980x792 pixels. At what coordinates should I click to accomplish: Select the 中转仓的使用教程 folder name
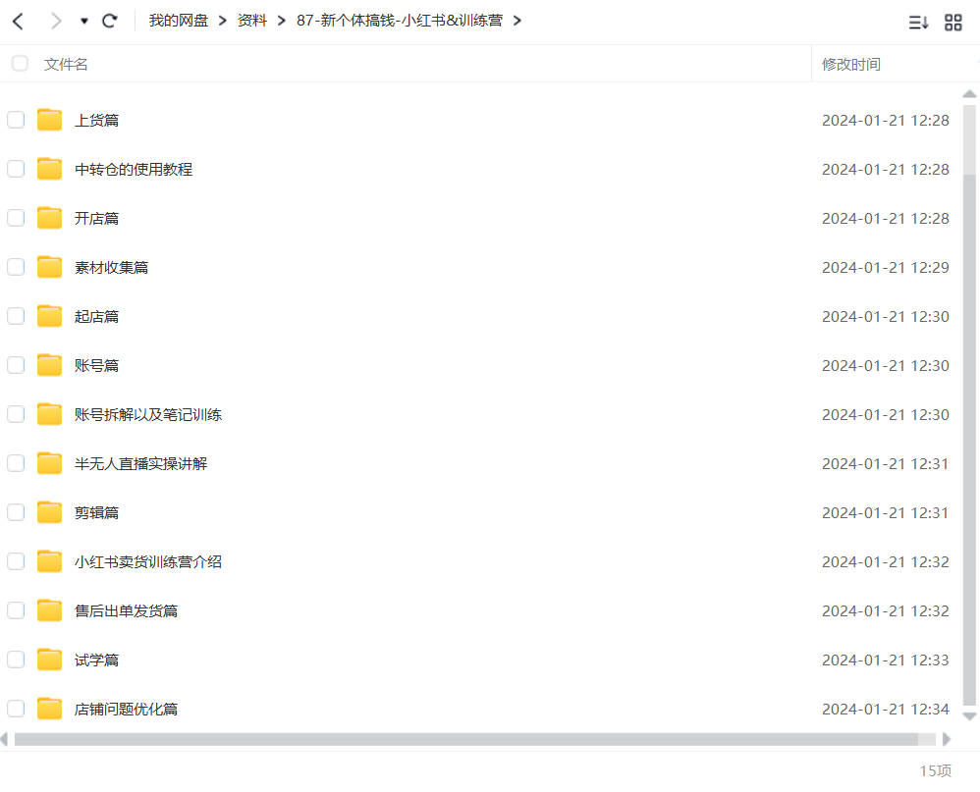pos(134,169)
